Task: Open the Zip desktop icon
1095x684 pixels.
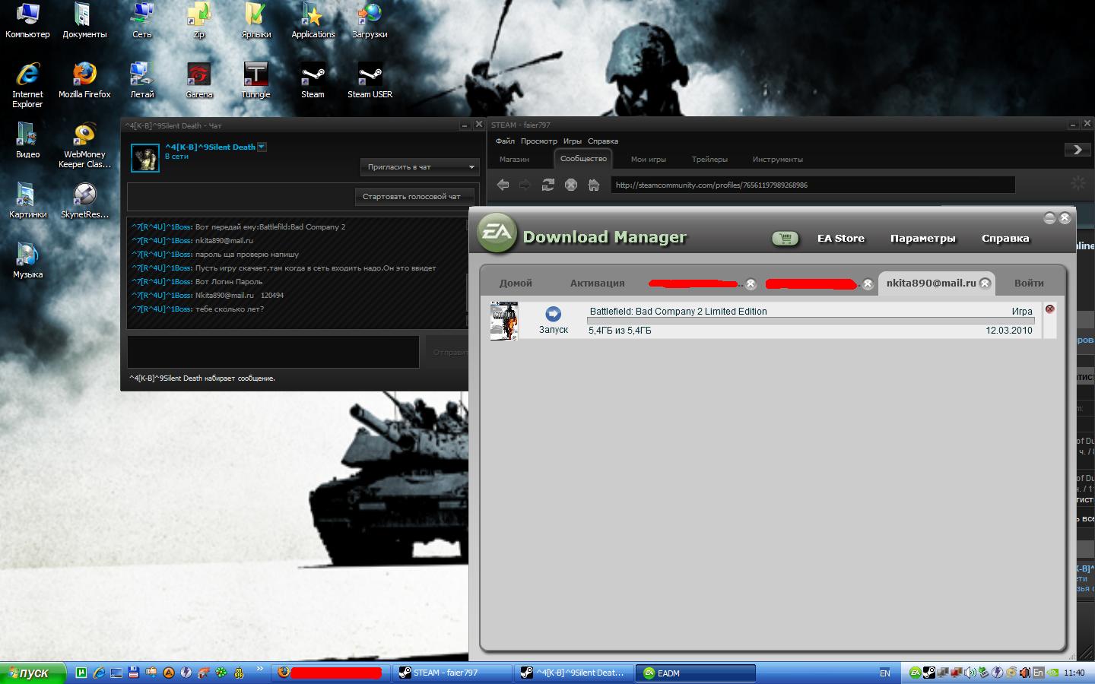Action: 199,21
